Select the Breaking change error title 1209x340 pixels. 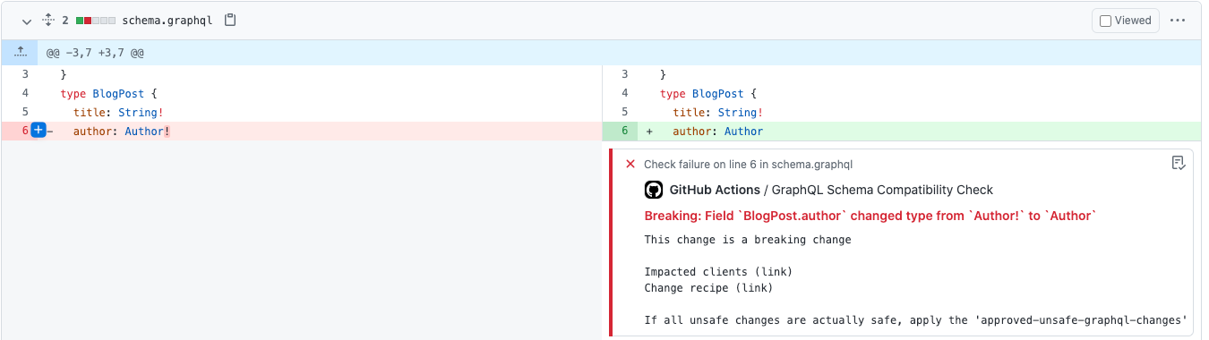(870, 217)
